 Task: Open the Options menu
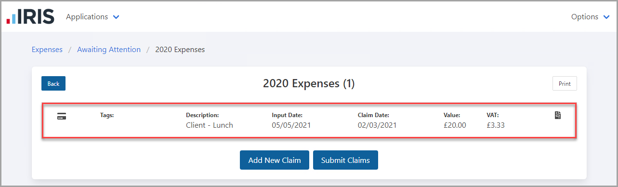(x=591, y=17)
